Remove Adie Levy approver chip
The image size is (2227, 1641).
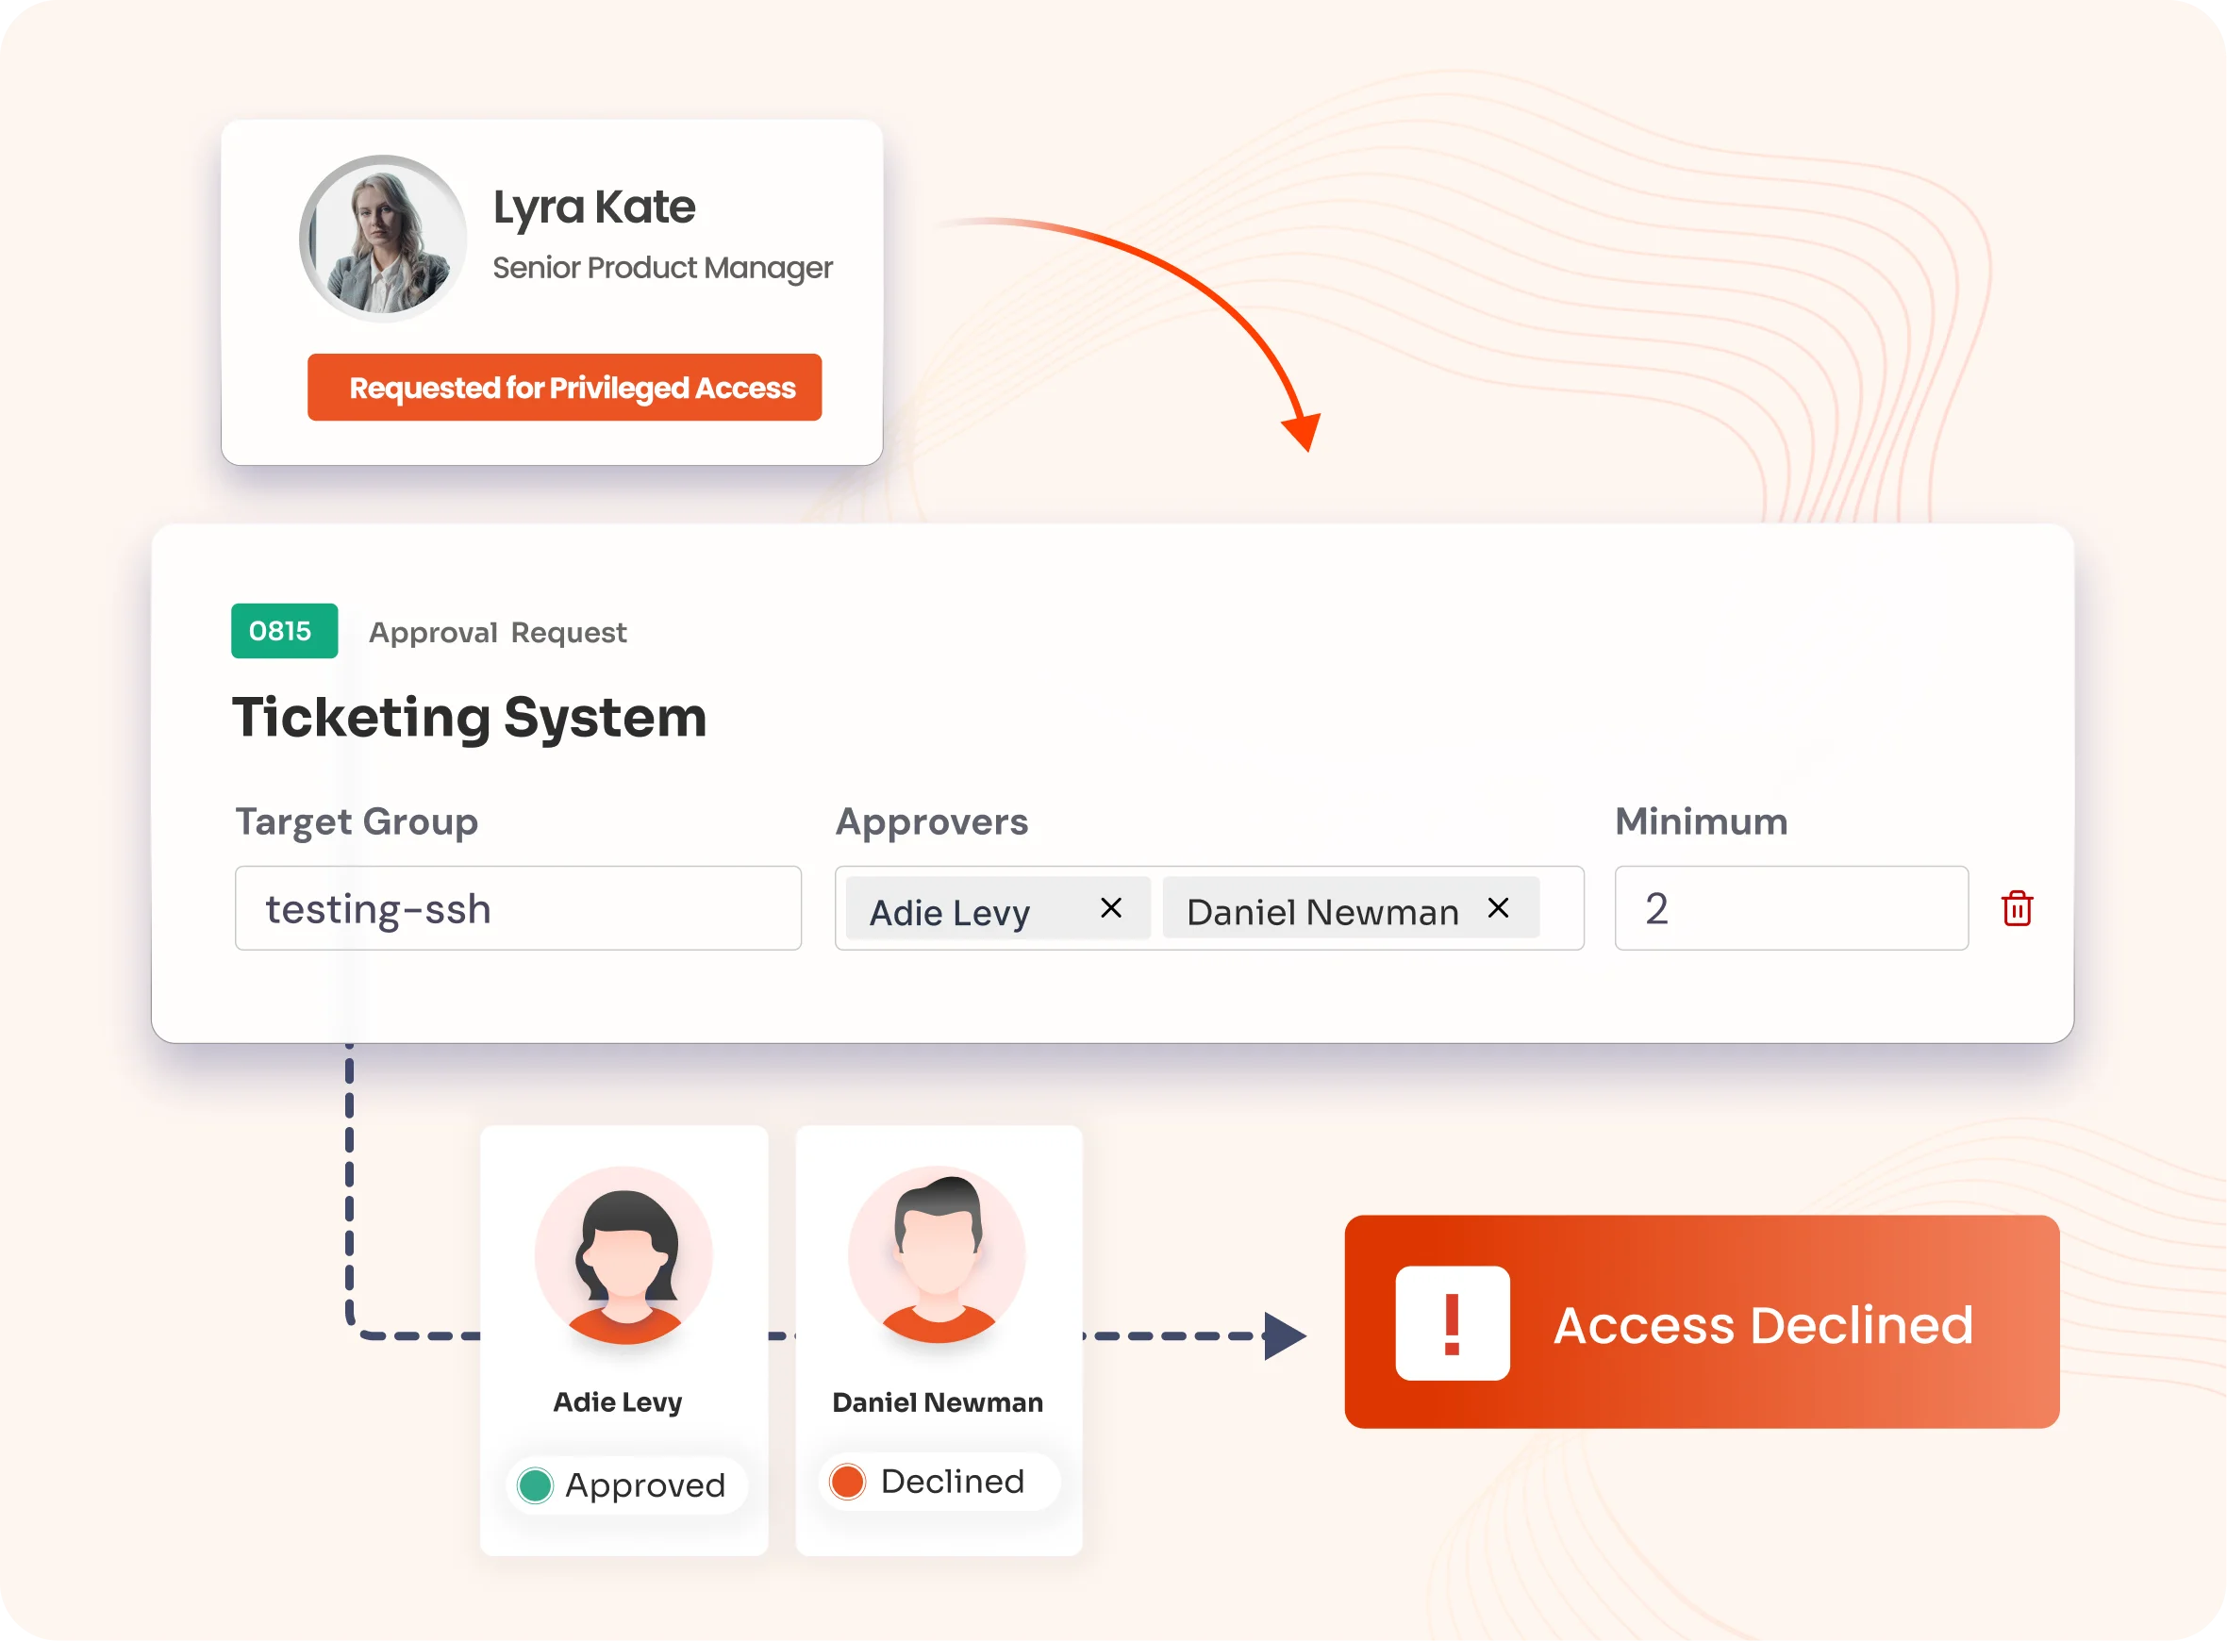click(x=1110, y=907)
